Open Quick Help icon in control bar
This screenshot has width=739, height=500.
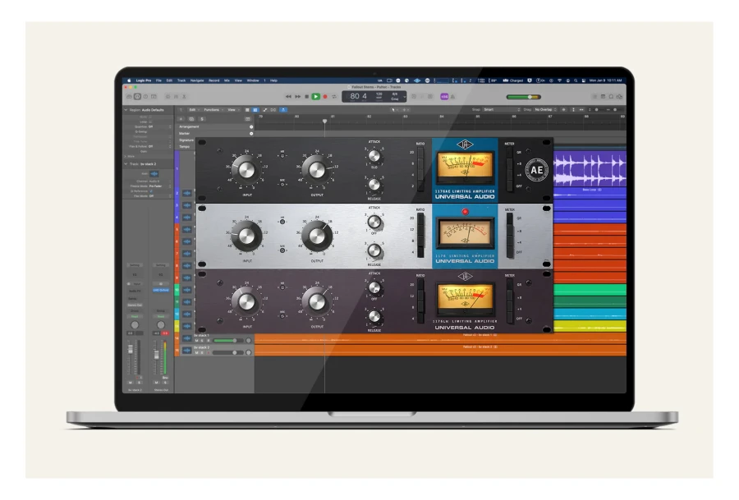click(145, 97)
